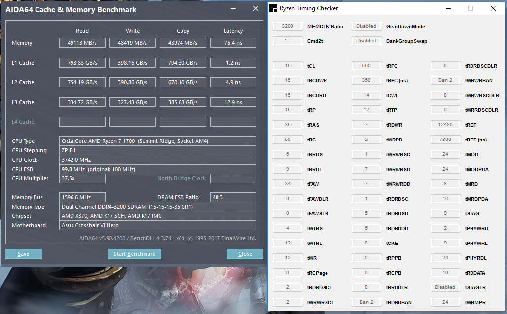
Task: Click the tRRDL value 9
Action: coord(288,169)
